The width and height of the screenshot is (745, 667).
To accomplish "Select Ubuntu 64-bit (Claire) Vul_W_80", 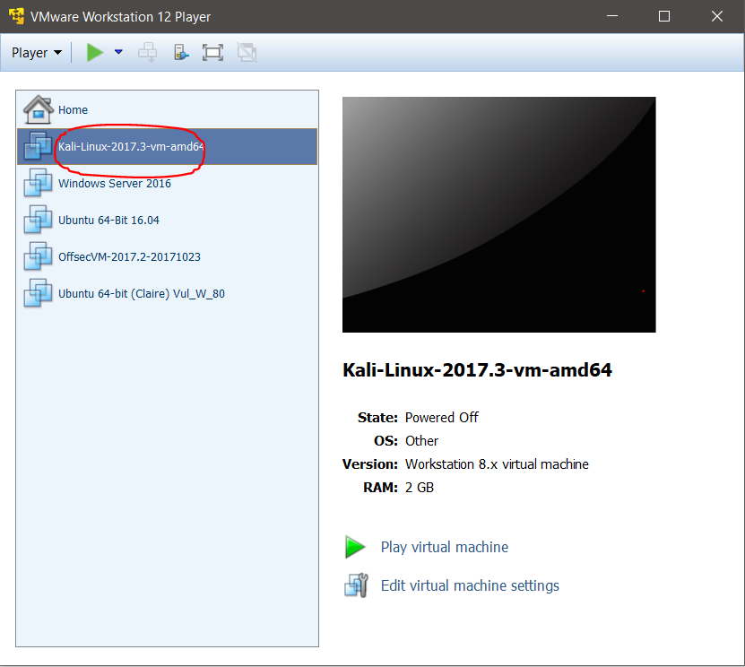I will click(x=168, y=293).
